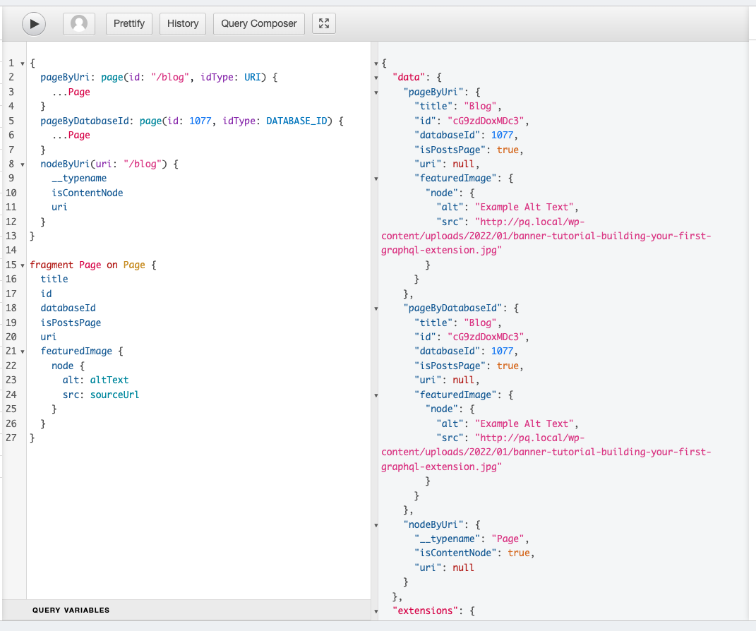Click the "Page" __typename value in results

[x=508, y=539]
